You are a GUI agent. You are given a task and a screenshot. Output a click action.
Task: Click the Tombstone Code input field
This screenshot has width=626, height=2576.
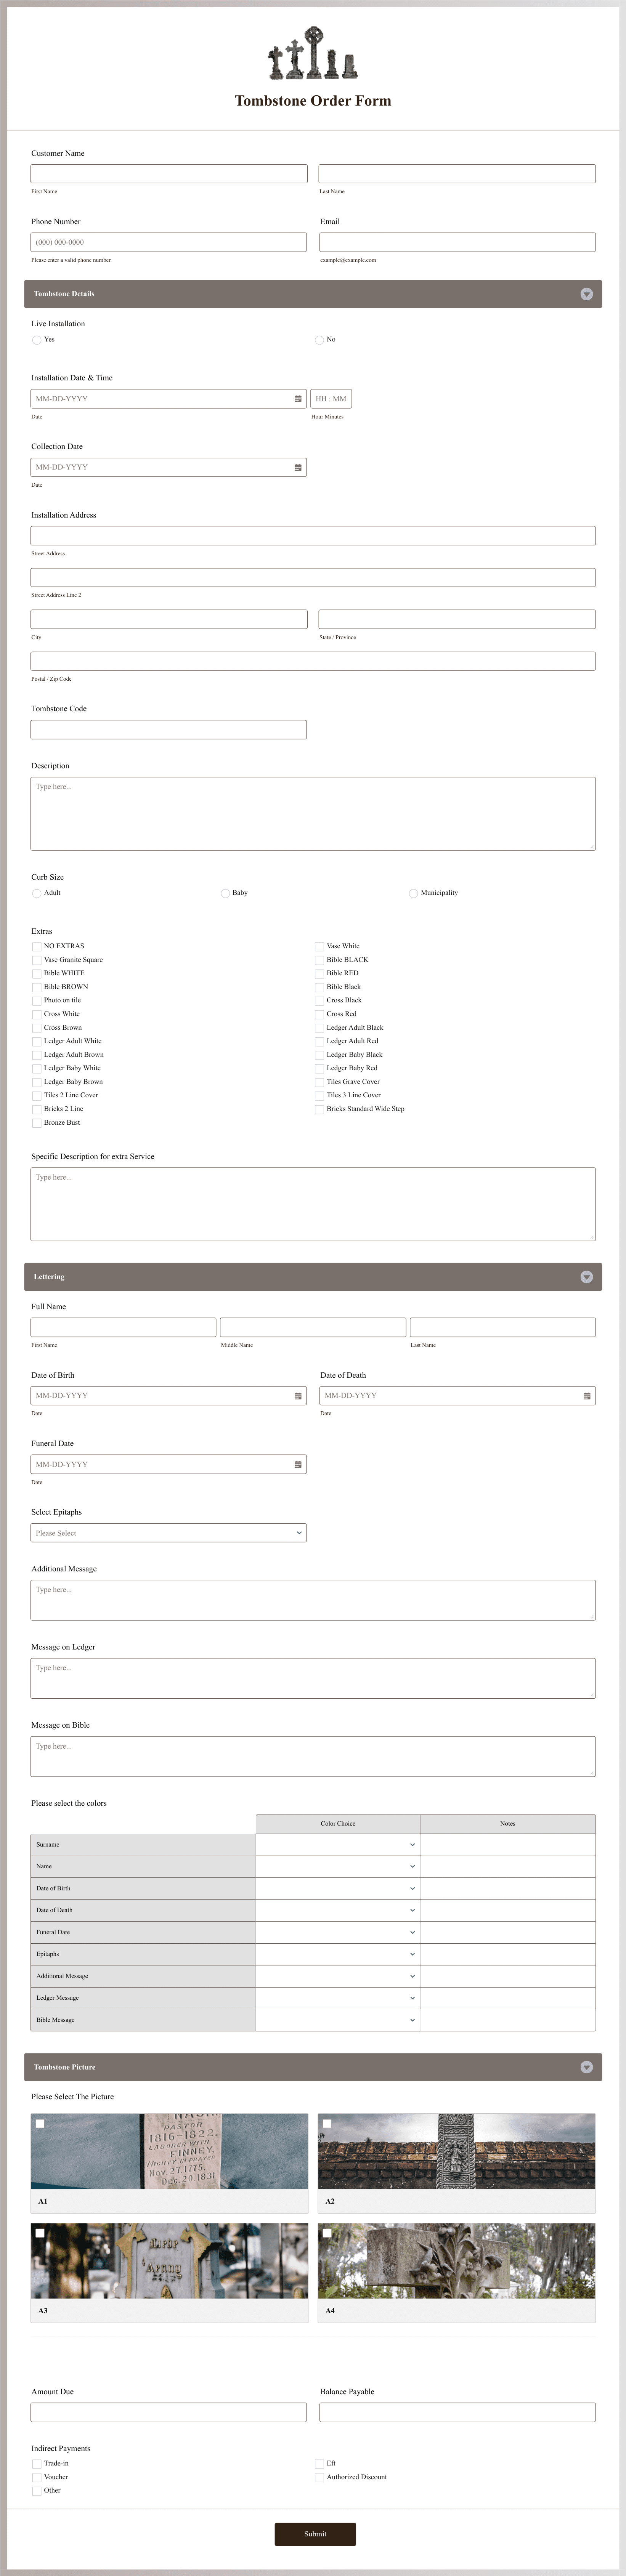pos(168,730)
